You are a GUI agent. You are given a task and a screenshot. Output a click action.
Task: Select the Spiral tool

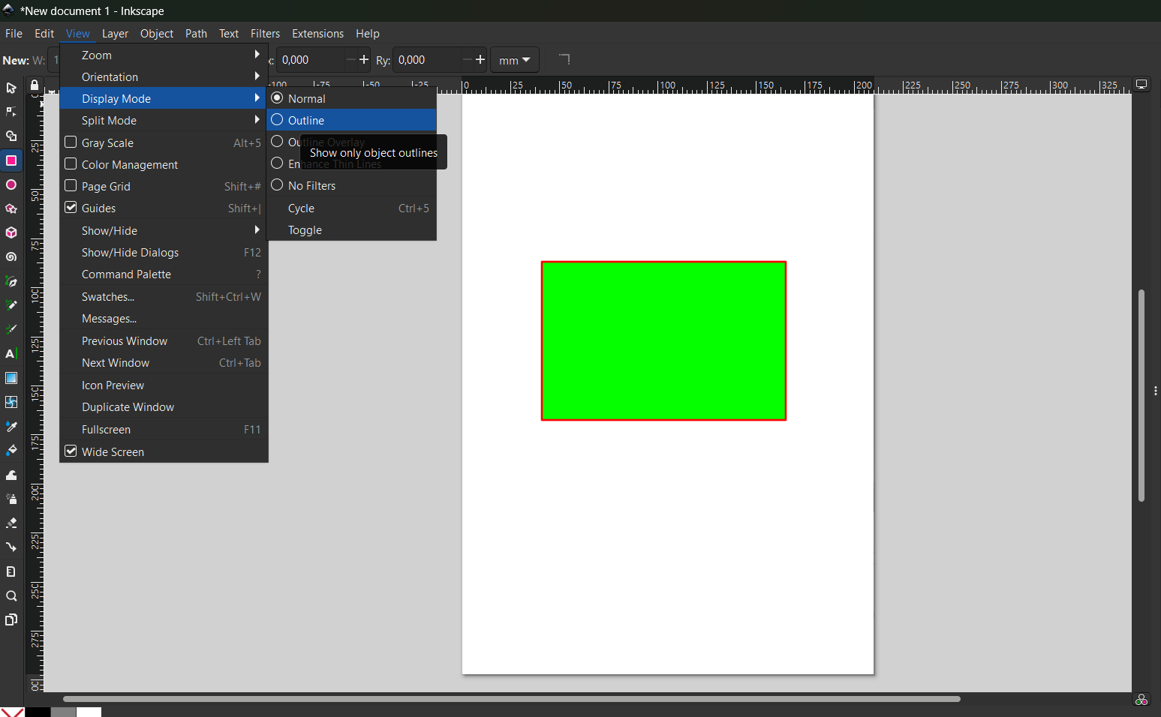click(x=11, y=256)
